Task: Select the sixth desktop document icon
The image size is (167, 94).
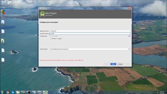Action: (x=3, y=51)
